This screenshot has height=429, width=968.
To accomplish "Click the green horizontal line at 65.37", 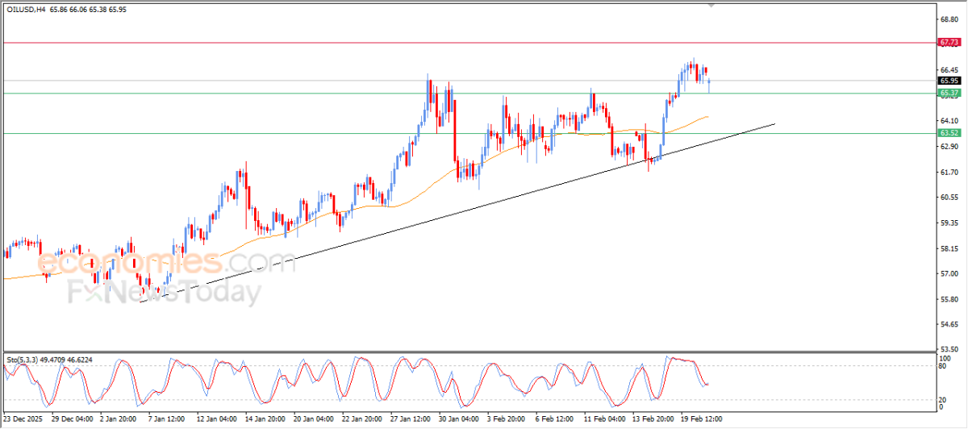I will (469, 94).
